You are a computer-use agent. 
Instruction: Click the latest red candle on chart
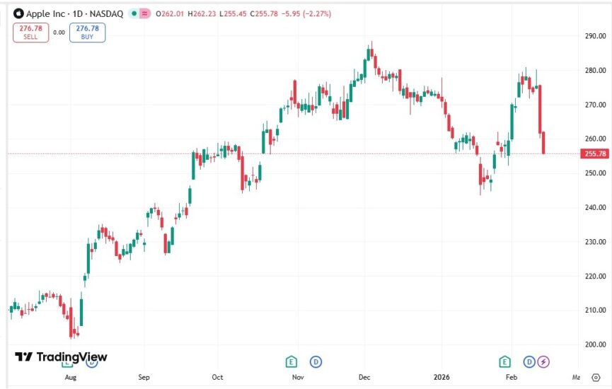click(543, 143)
